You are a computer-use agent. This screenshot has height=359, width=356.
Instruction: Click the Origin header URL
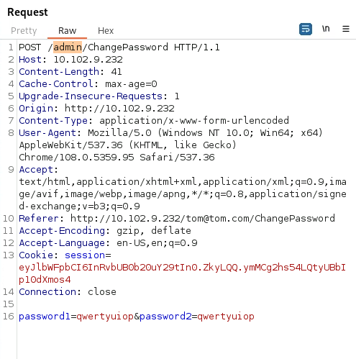119,109
